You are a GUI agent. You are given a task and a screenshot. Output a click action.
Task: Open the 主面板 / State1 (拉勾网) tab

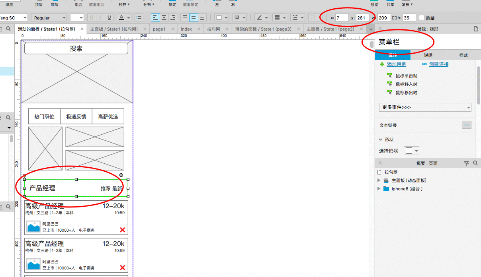[x=114, y=29]
